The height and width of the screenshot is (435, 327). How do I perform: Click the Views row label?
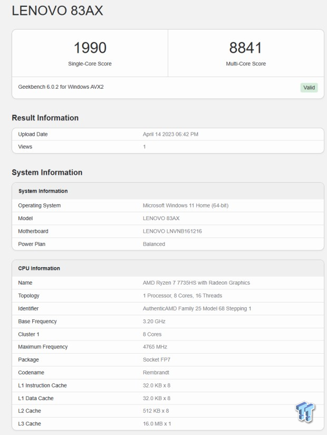point(25,147)
